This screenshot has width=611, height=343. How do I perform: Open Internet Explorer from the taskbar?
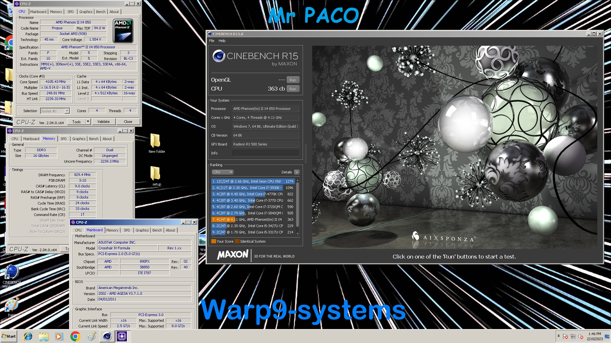tap(28, 336)
